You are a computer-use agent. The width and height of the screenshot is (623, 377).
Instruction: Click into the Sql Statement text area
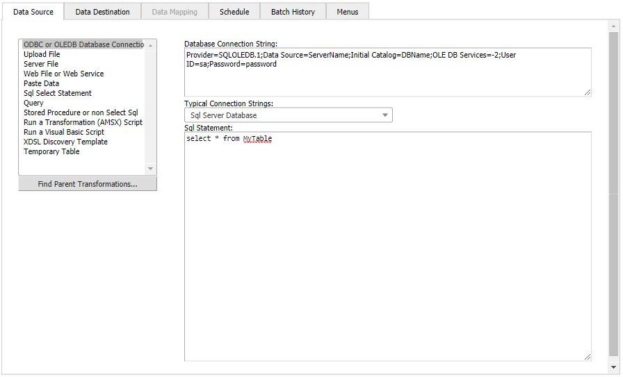coord(388,246)
